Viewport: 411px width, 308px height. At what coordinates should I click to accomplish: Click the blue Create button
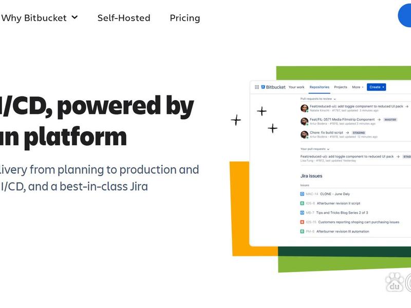coord(377,87)
